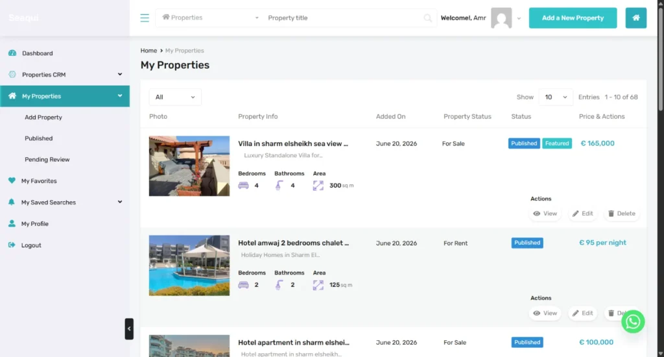Open Villa in sharm elsheikh sea view title
This screenshot has height=357, width=664.
tap(293, 143)
